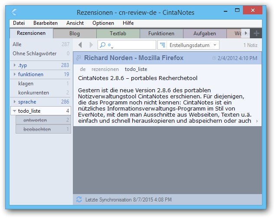The image size is (275, 218).
Task: Click the note date 2/4/2012 4:10 PM
Action: (x=237, y=58)
